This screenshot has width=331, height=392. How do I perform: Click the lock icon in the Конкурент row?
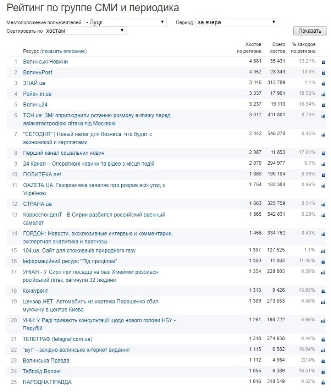point(324,291)
